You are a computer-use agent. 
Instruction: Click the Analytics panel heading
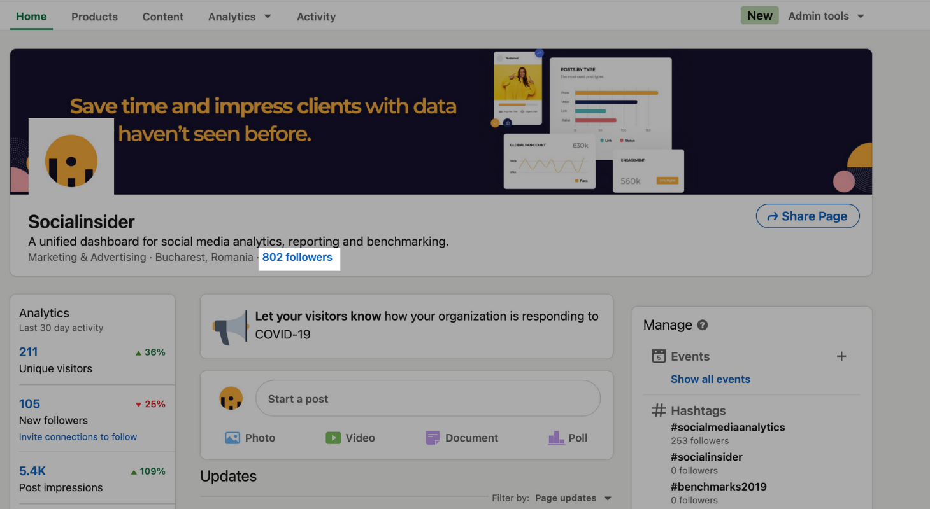pyautogui.click(x=44, y=313)
